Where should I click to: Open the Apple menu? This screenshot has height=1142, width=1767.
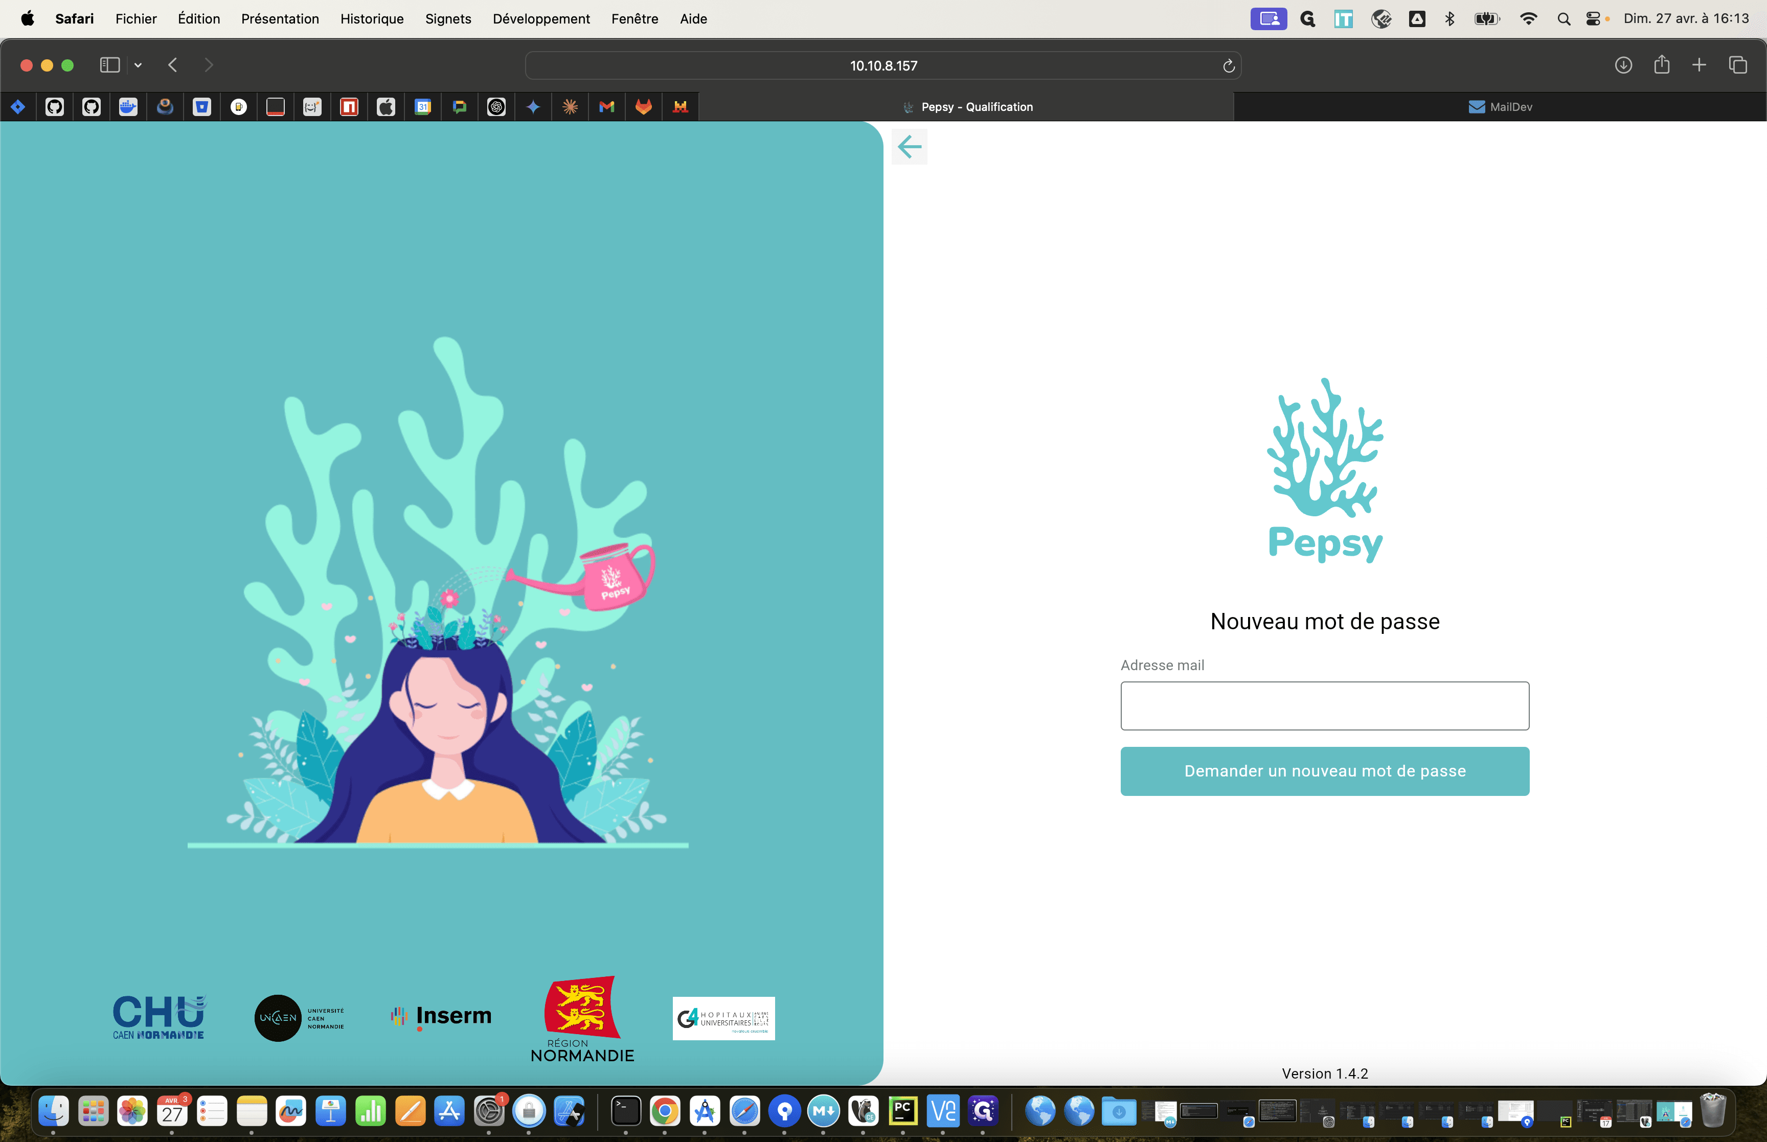[x=28, y=18]
